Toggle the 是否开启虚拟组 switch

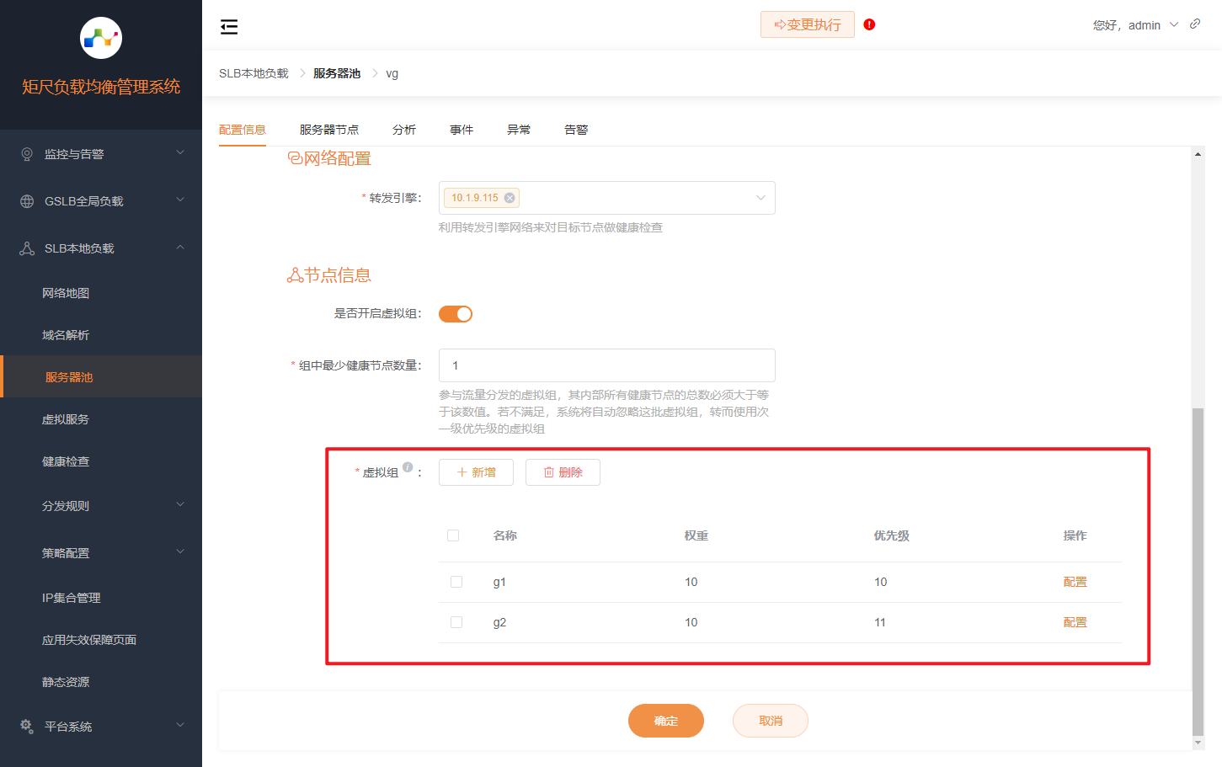tap(456, 314)
